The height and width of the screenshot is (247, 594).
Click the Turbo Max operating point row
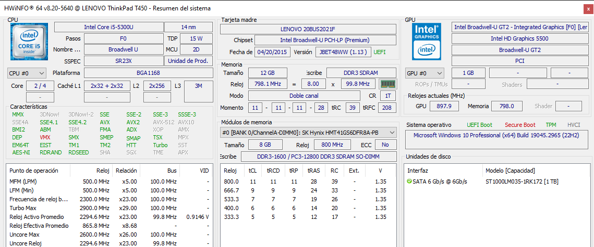tap(110, 208)
